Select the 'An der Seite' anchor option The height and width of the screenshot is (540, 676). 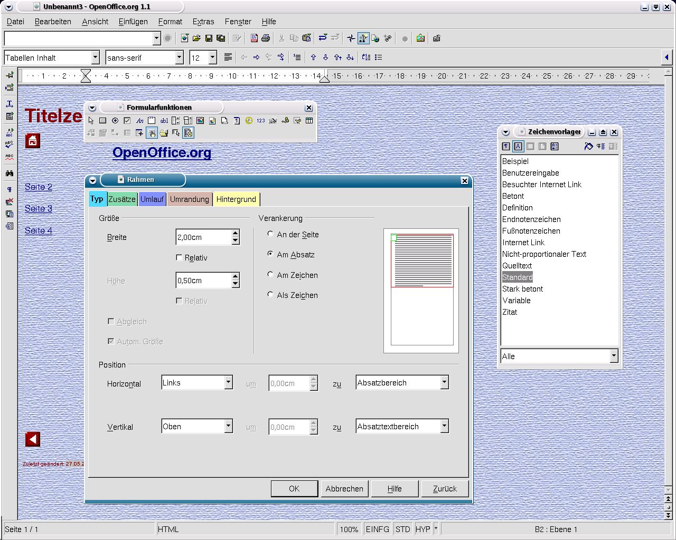pyautogui.click(x=270, y=234)
